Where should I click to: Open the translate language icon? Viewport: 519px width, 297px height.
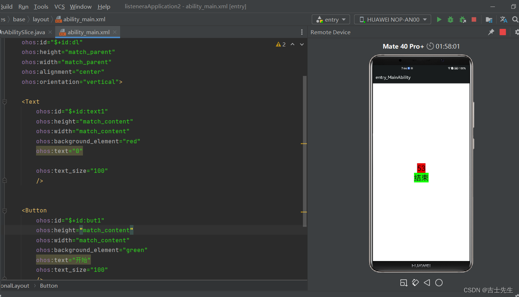[x=503, y=19]
